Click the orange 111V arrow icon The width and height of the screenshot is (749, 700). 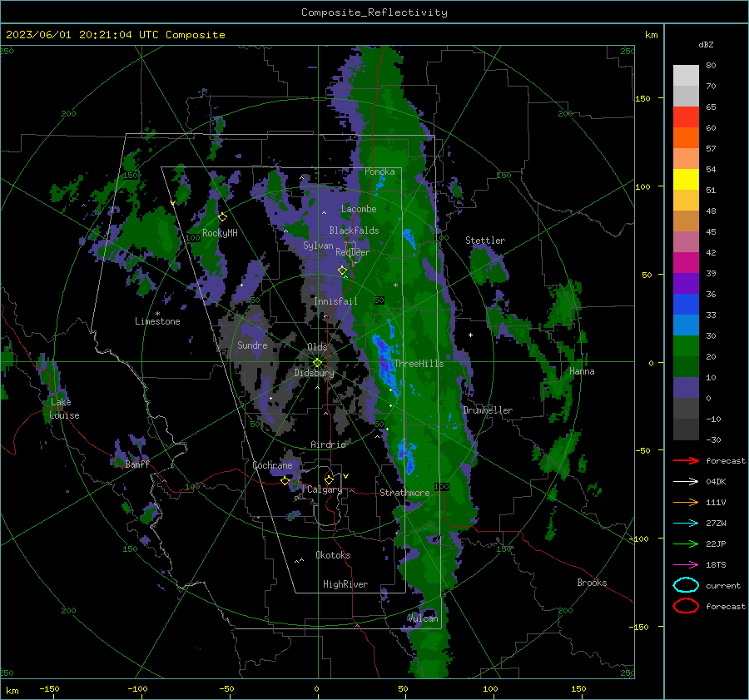pos(686,502)
